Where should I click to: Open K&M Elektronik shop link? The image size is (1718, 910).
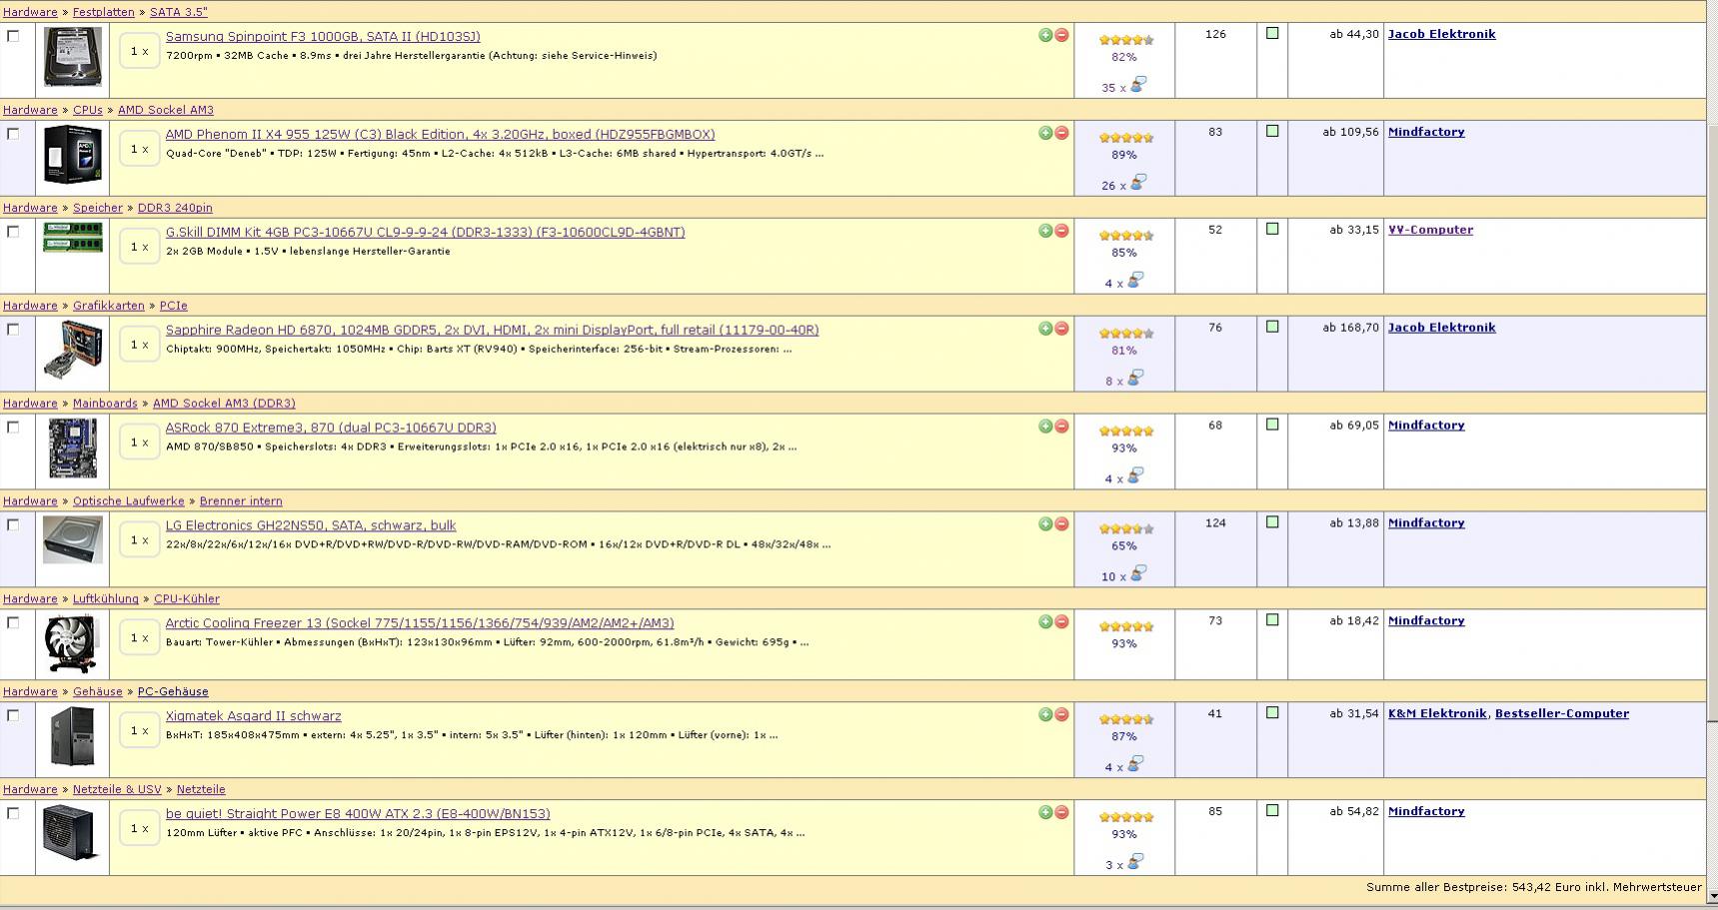coord(1438,714)
